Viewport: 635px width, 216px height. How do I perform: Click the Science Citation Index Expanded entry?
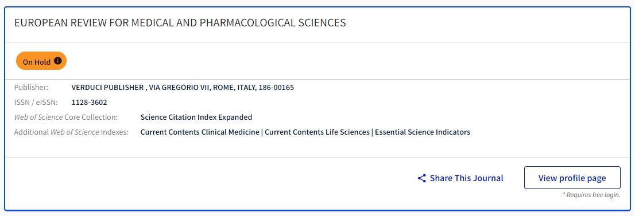click(196, 117)
